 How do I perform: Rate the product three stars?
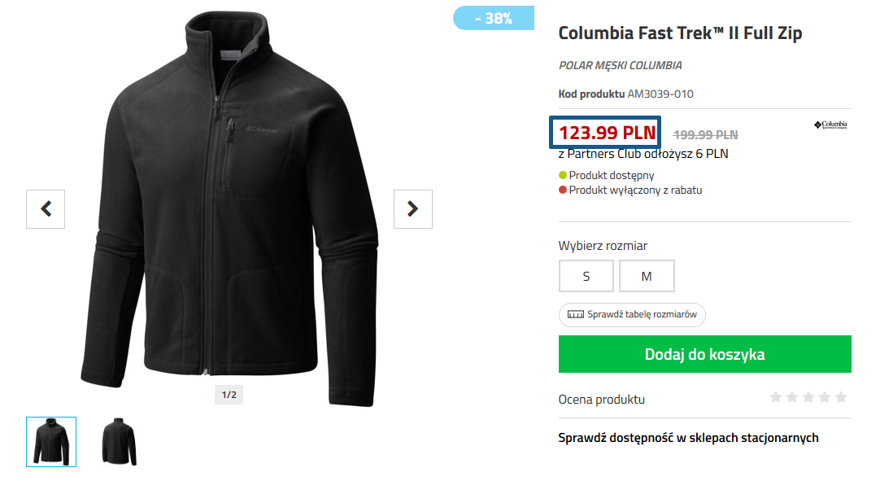[808, 397]
